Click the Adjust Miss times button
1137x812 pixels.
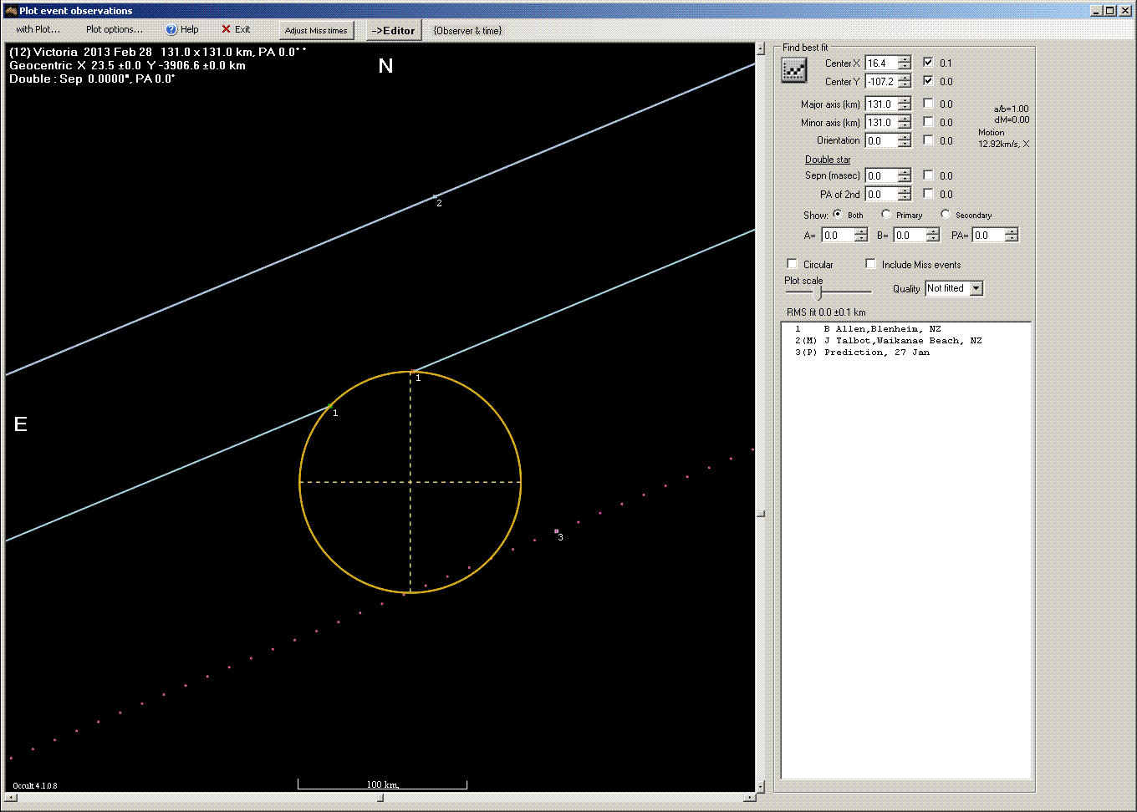tap(316, 30)
